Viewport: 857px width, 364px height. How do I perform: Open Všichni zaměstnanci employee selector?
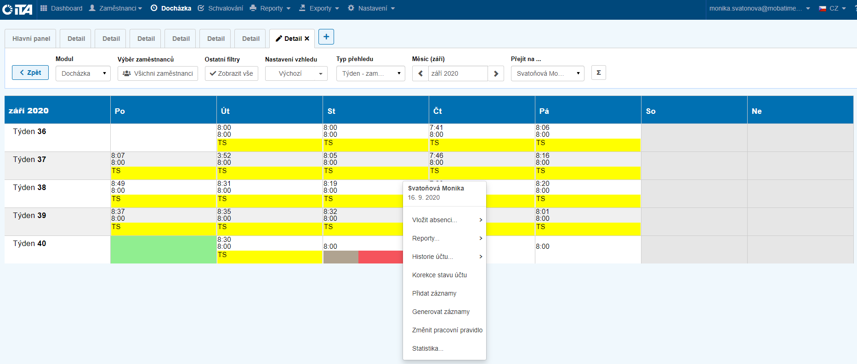pyautogui.click(x=158, y=73)
